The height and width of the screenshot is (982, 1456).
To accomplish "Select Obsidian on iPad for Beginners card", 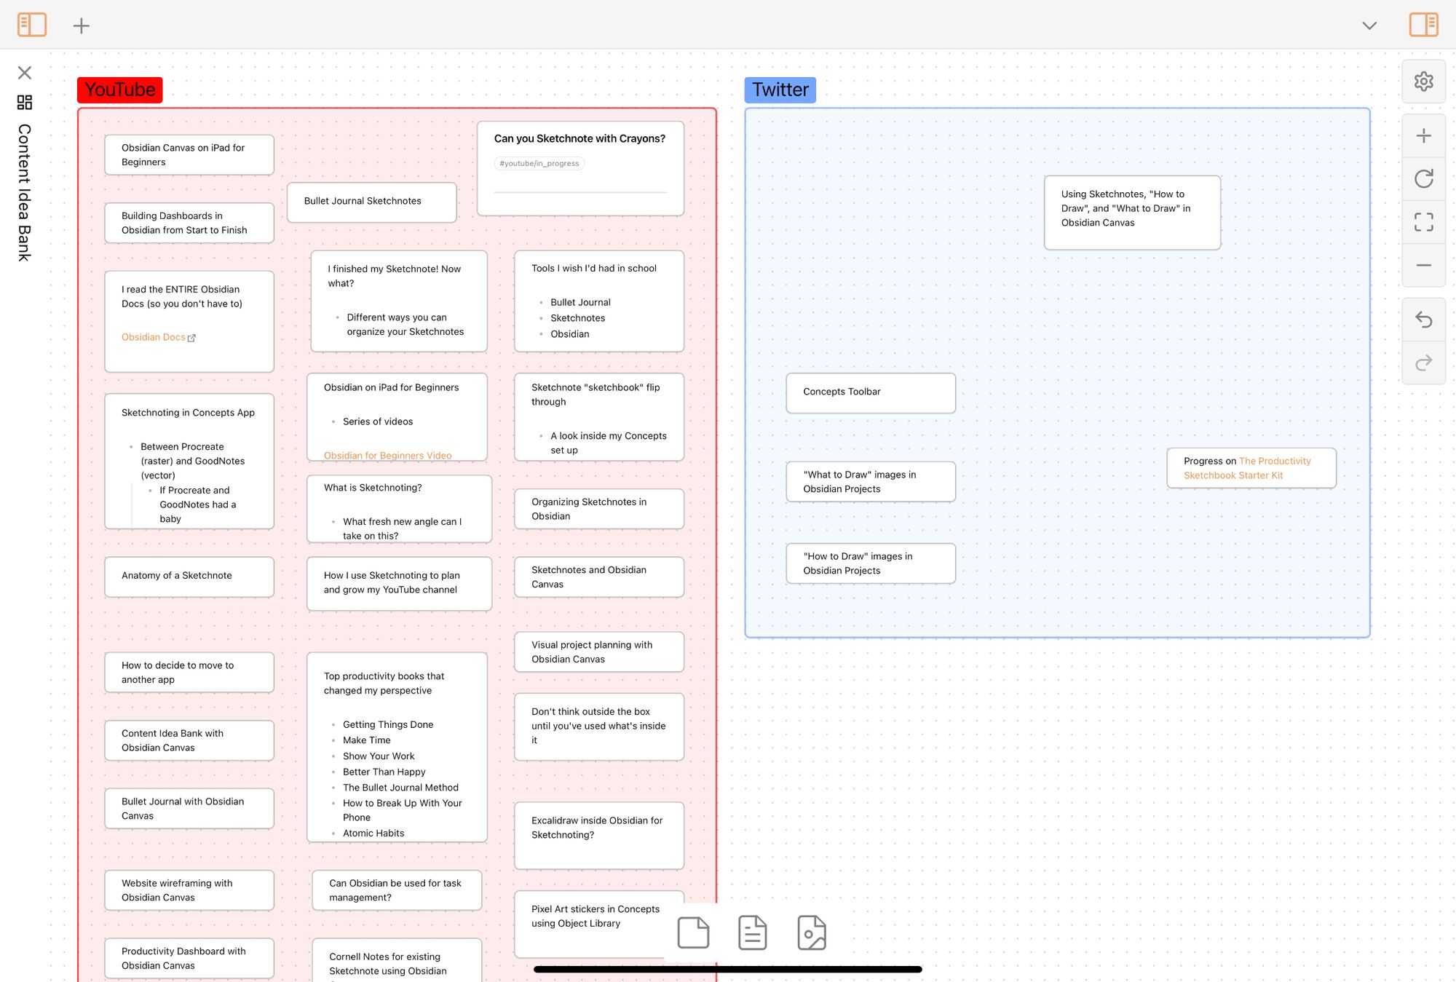I will pos(397,416).
